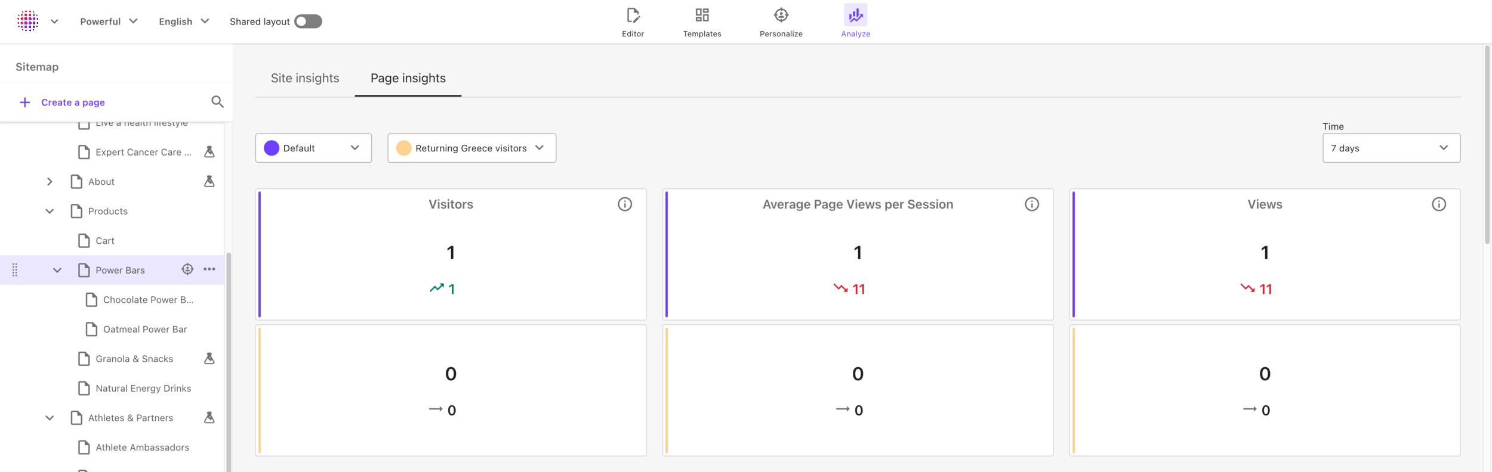
Task: Switch to Page insights tab
Action: 408,78
